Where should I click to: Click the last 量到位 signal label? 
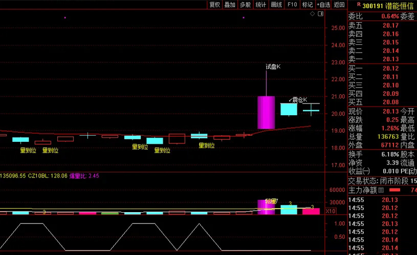206,146
